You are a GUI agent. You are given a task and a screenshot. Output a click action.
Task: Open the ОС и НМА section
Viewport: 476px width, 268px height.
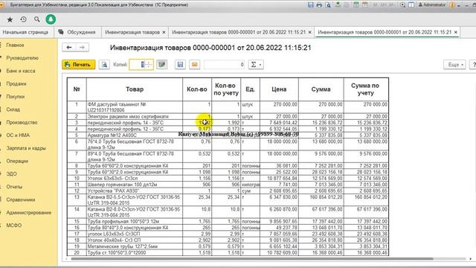click(18, 135)
